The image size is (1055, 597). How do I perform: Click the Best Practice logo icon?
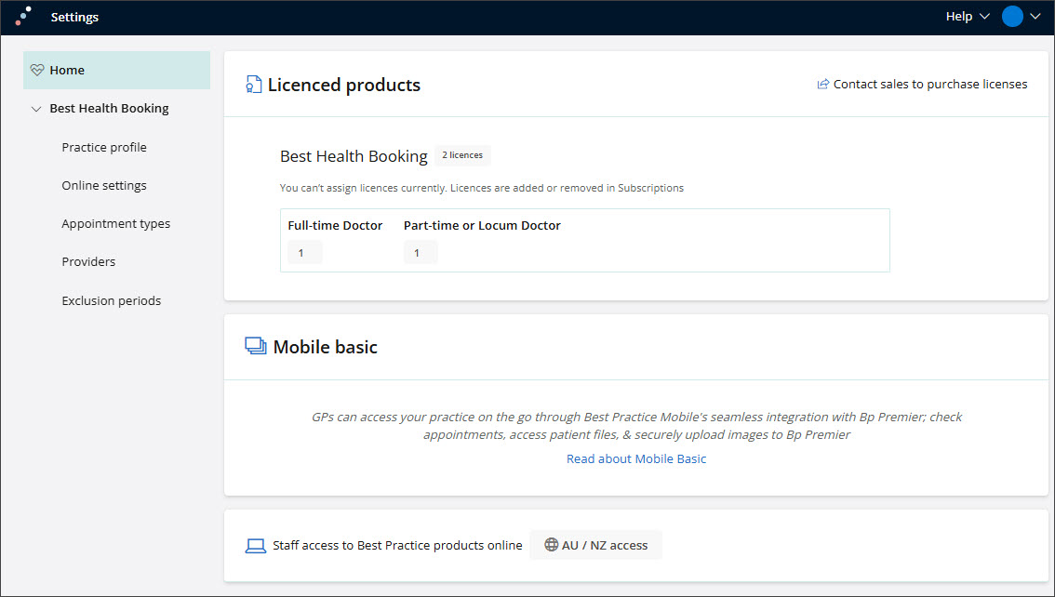(x=23, y=16)
